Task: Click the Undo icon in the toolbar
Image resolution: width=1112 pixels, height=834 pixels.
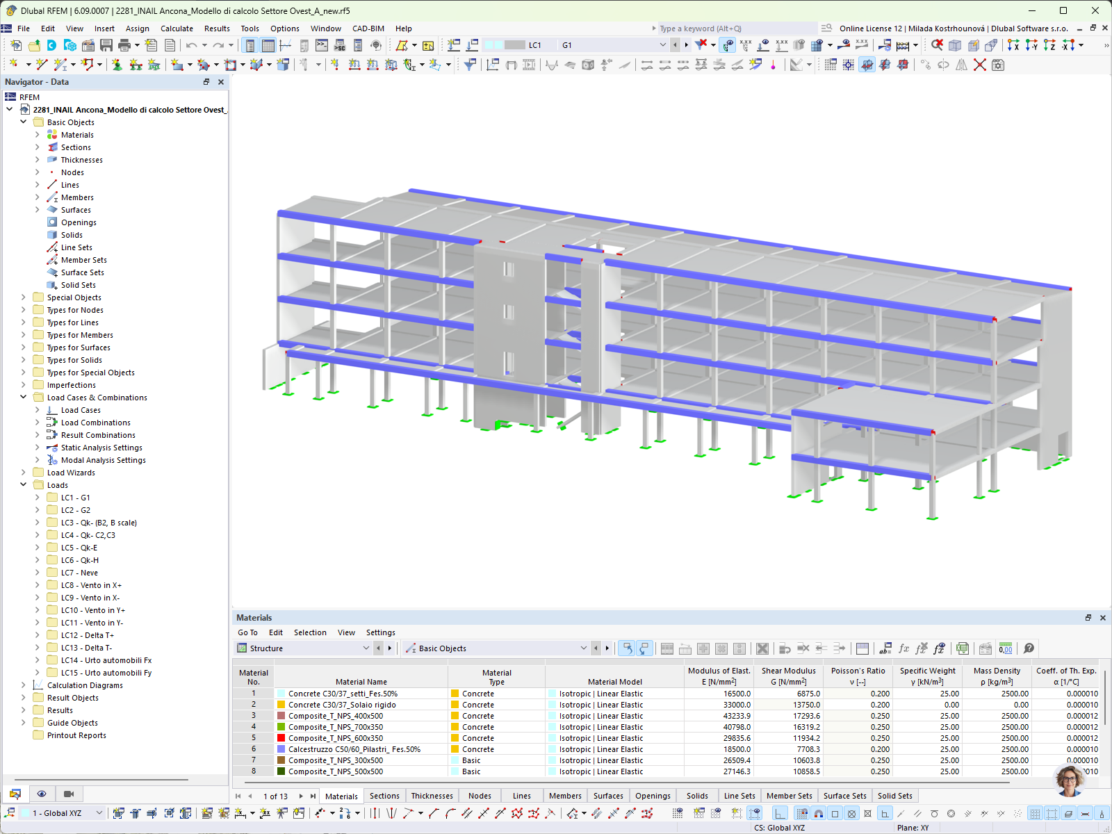Action: point(192,45)
